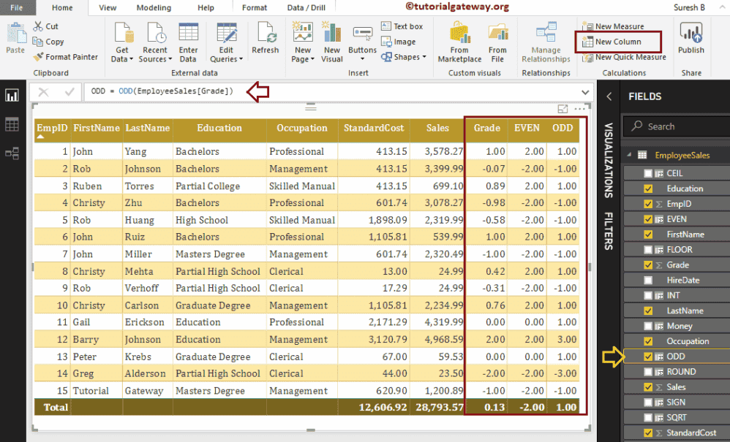Open the Relationships model view icon
This screenshot has height=442, width=730.
(x=12, y=153)
